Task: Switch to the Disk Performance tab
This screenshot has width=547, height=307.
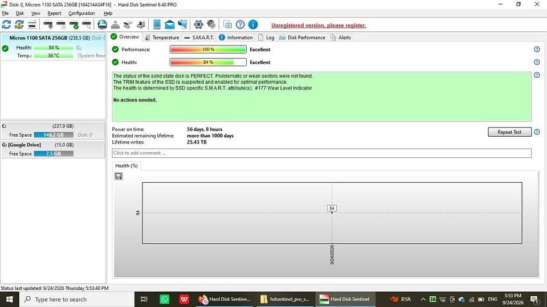Action: point(302,38)
